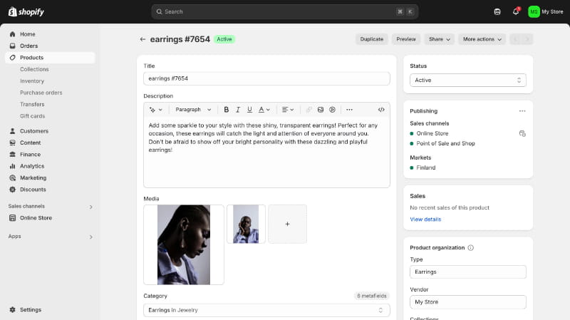570x320 pixels.
Task: Edit the Title input field
Action: (x=266, y=78)
